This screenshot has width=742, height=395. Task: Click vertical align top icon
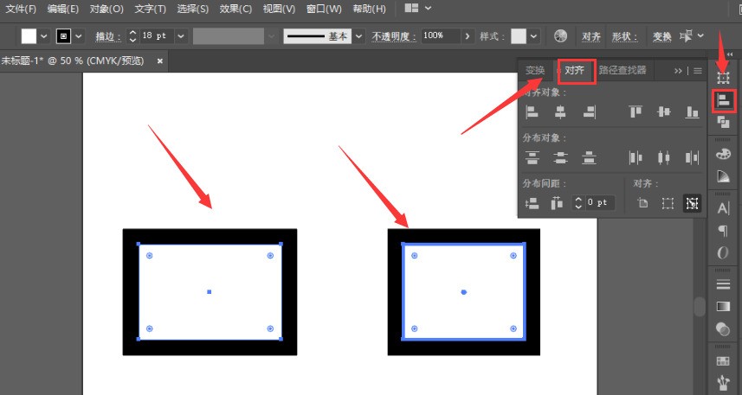[635, 112]
